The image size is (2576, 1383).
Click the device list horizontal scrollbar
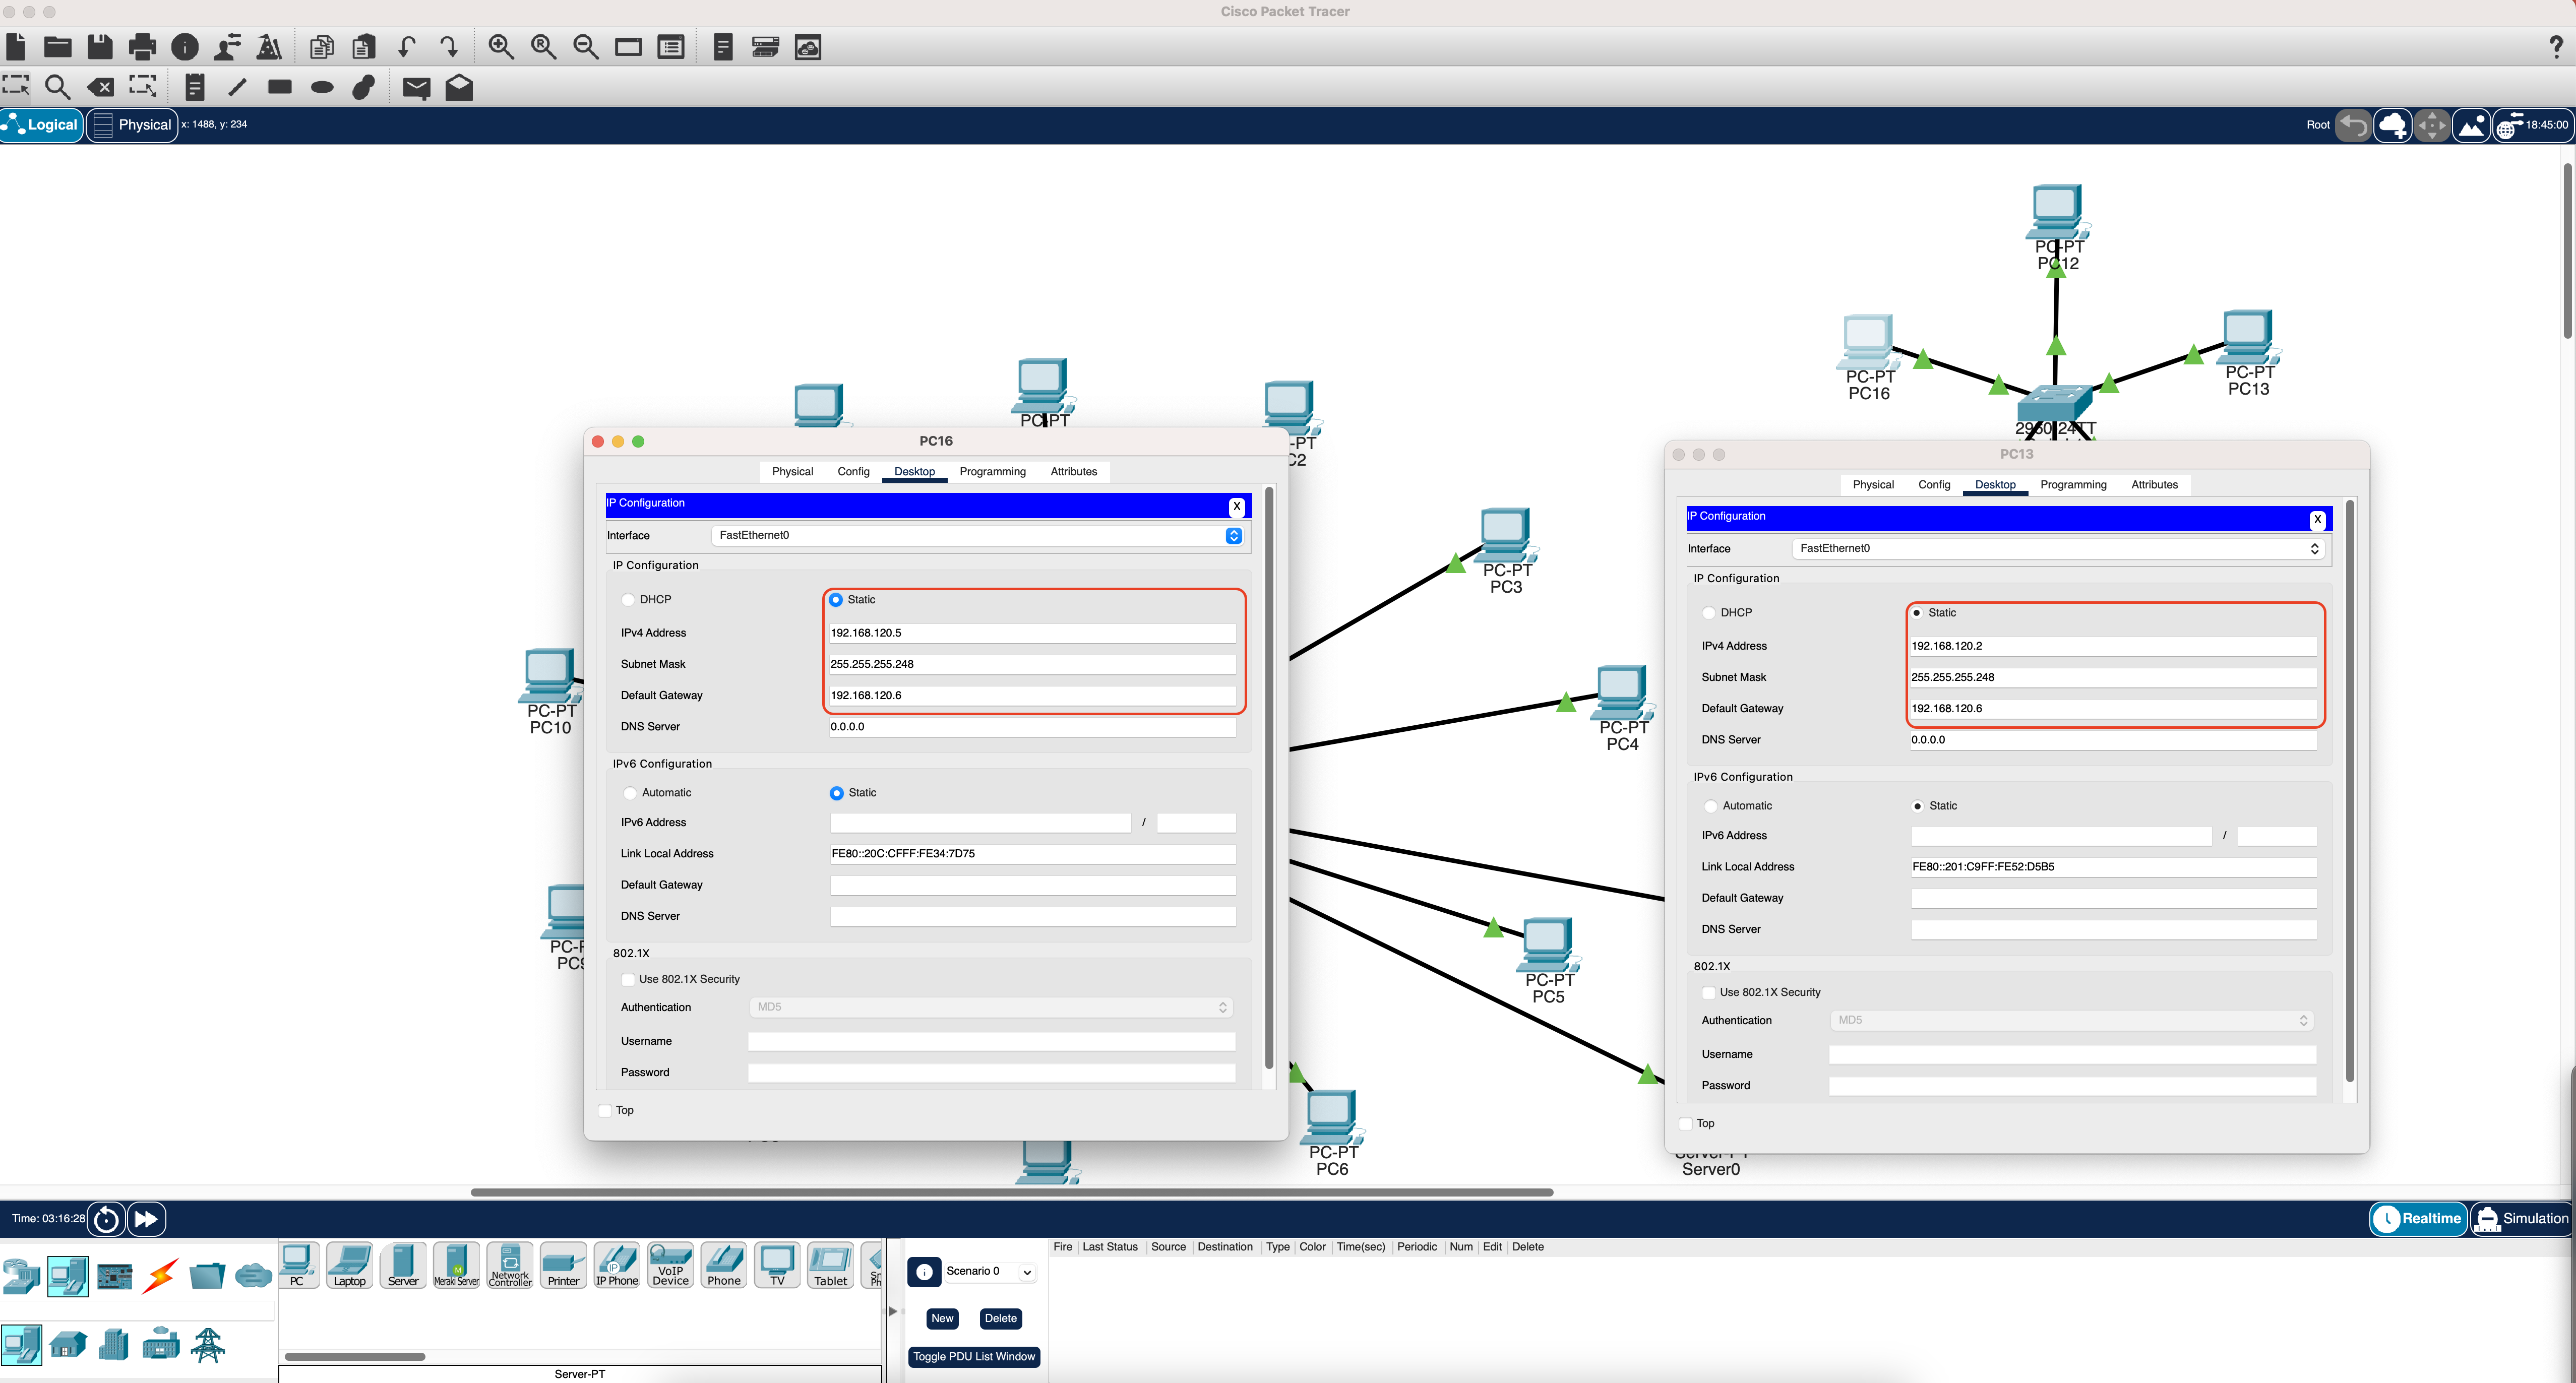355,1357
